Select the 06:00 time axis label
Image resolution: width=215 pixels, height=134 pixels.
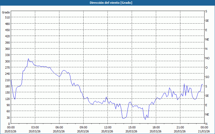pyautogui.click(x=59, y=127)
